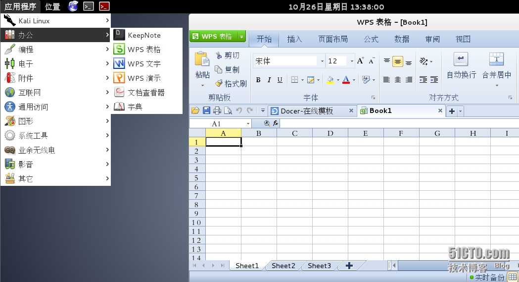Image resolution: width=519 pixels, height=282 pixels.
Task: Align text left
Action: coord(386,79)
